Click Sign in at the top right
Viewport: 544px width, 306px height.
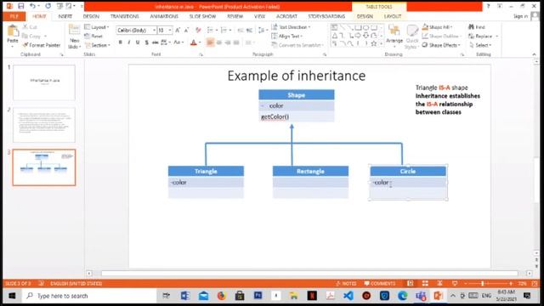(520, 16)
